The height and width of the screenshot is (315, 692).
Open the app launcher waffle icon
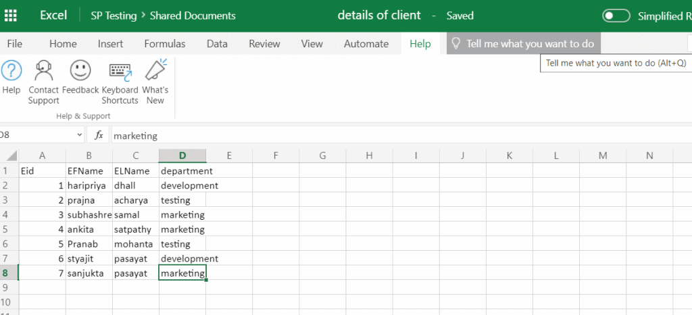tap(10, 16)
